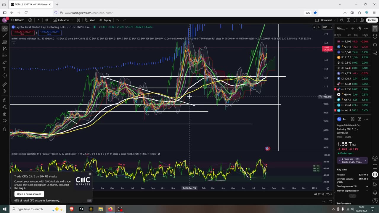This screenshot has width=379, height=213.
Task: Select the watchlist row priced 117,8
Action: (x=352, y=57)
